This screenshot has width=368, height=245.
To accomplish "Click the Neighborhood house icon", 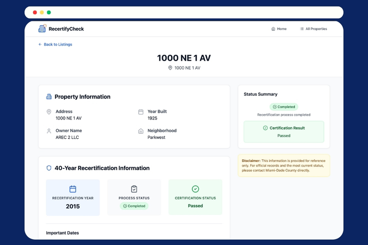I will 141,131.
